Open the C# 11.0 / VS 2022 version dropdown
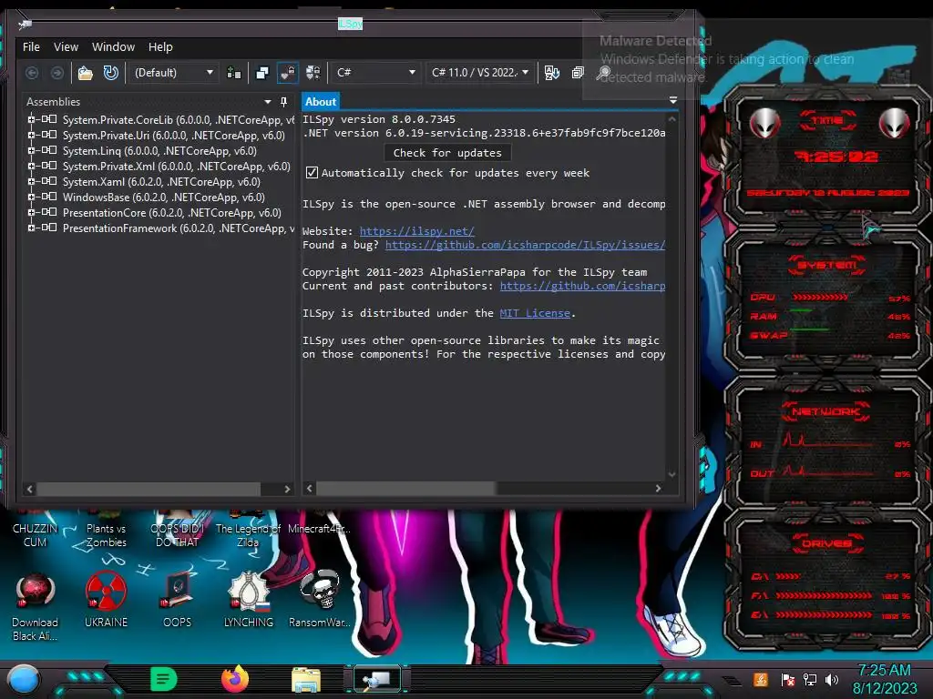Screen dimensions: 933x699 479,73
